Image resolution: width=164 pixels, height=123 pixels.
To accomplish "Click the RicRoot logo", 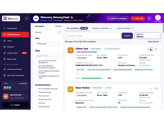I will 11,18.
